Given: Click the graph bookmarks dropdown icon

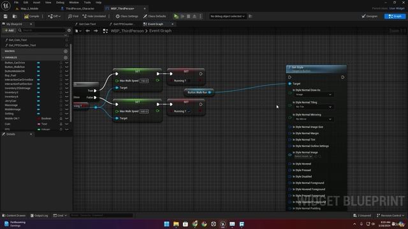Looking at the screenshot, I should pyautogui.click(x=78, y=31).
